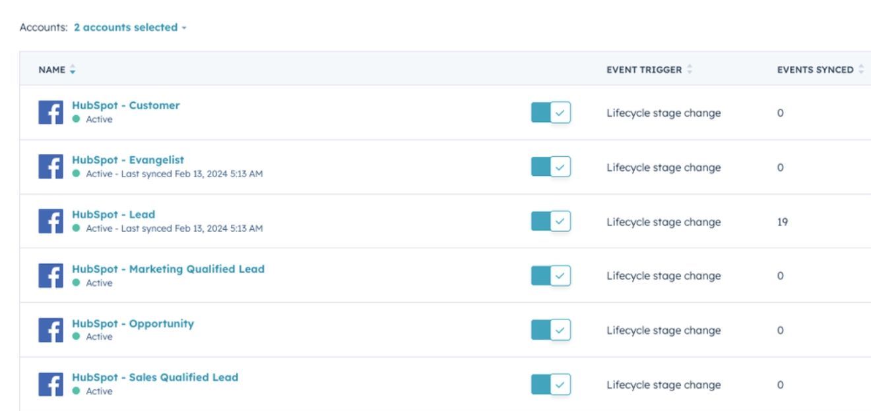This screenshot has height=411, width=871.
Task: Click 'Lifecycle stage change' in the HubSpot - Evangelist row
Action: [x=664, y=168]
